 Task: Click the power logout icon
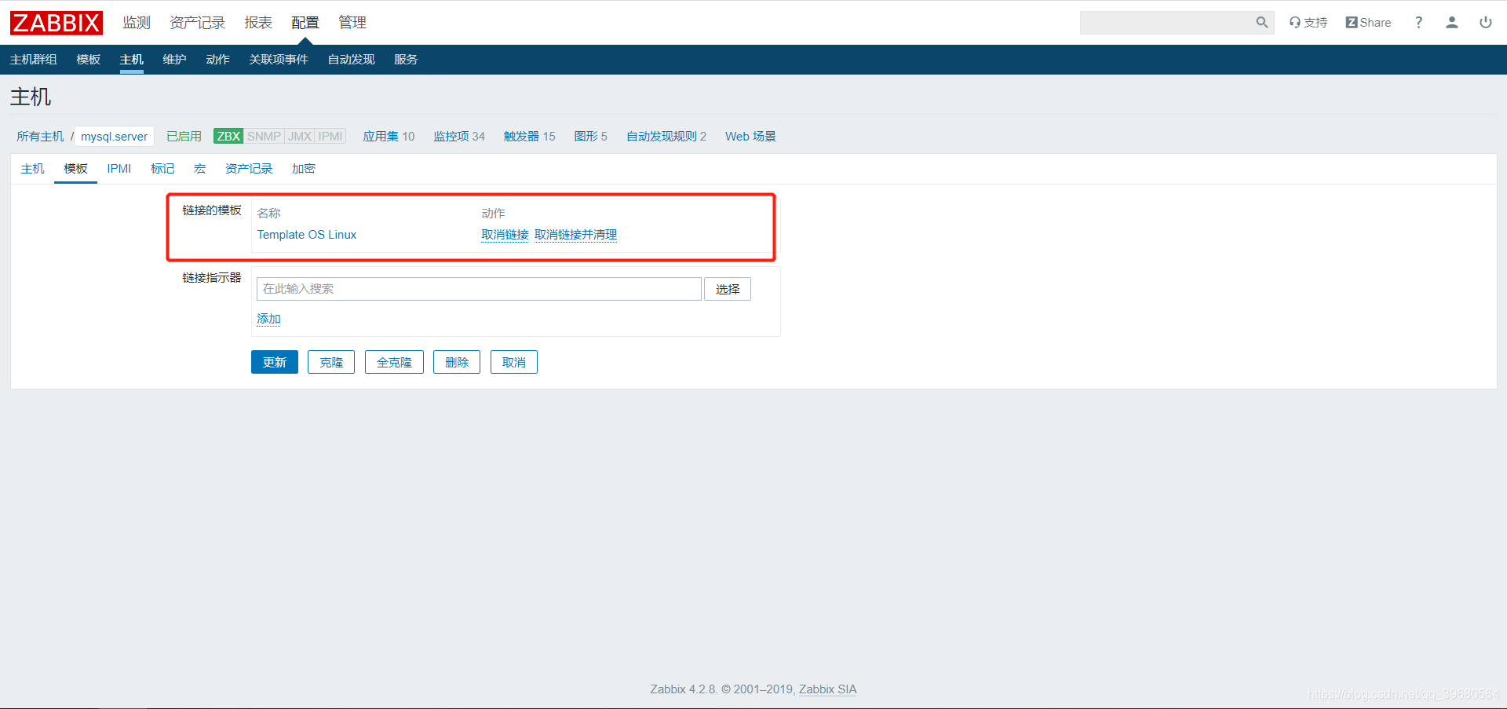(1486, 23)
